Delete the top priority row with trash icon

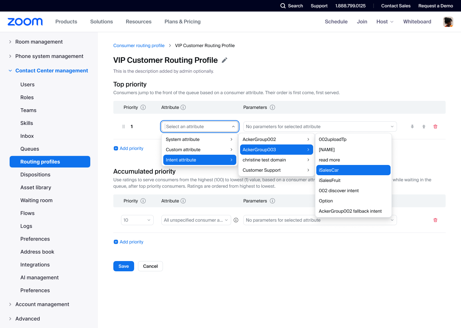[435, 127]
